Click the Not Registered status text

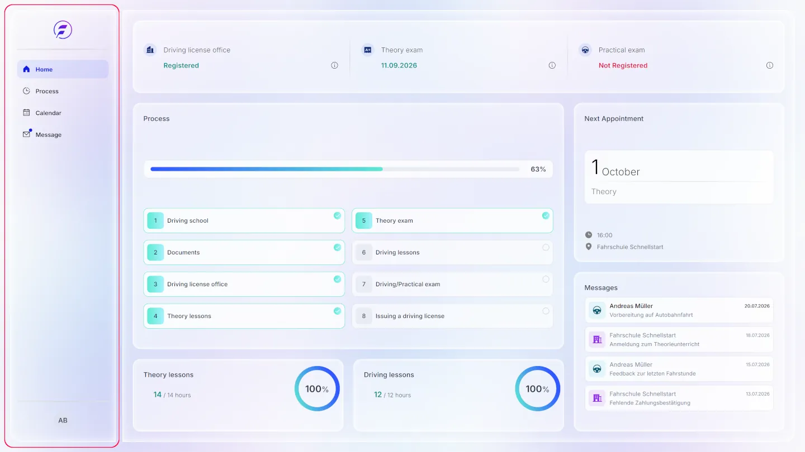[x=623, y=65]
